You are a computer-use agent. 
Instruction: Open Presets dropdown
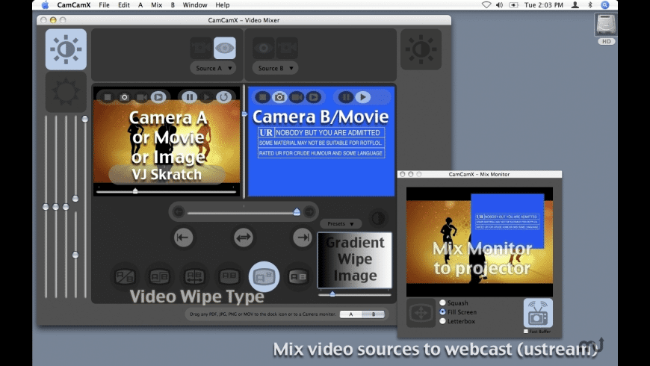[x=341, y=223]
